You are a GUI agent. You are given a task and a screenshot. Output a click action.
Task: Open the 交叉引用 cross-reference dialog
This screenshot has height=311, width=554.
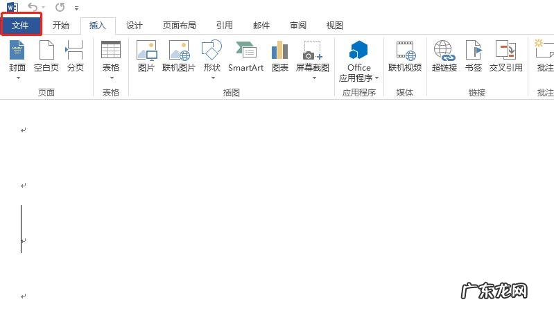click(505, 56)
